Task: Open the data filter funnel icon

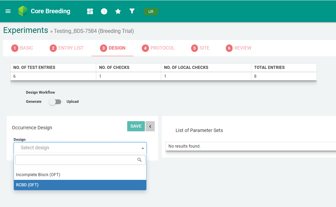Action: pos(132,11)
